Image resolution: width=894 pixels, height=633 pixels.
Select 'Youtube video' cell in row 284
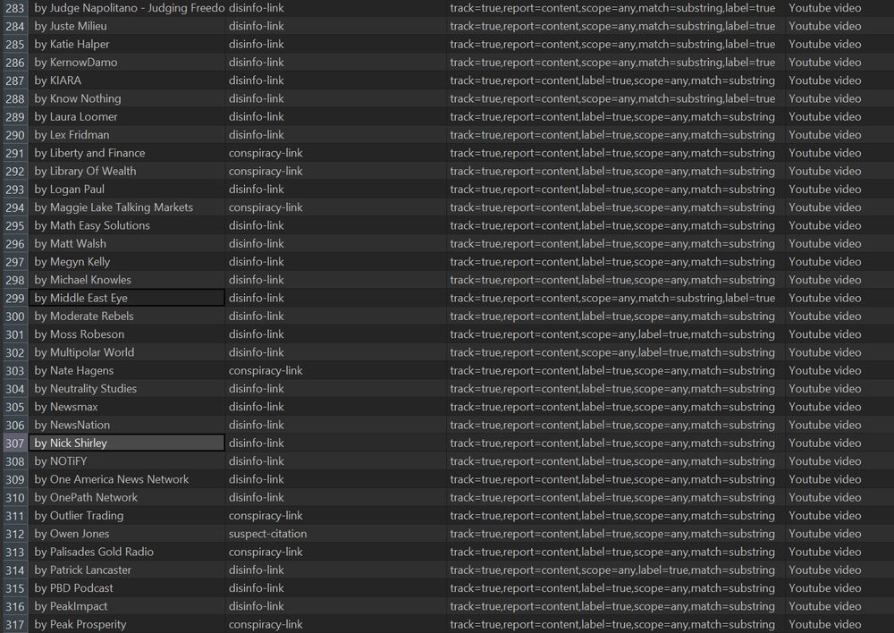[x=839, y=26]
